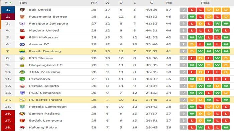Open the Semen Padang team link
The width and height of the screenshot is (234, 131).
coord(44,114)
